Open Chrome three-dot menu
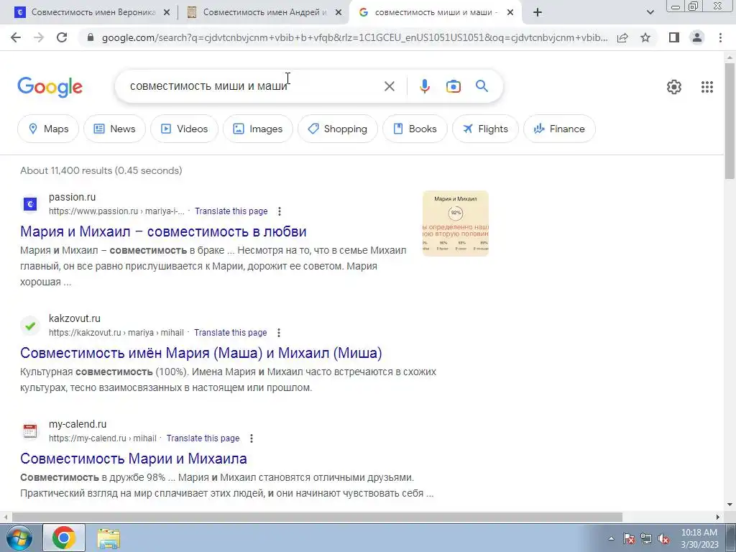 coord(720,37)
